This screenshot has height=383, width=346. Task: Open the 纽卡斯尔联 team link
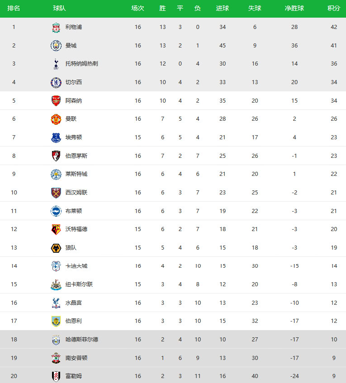point(79,284)
